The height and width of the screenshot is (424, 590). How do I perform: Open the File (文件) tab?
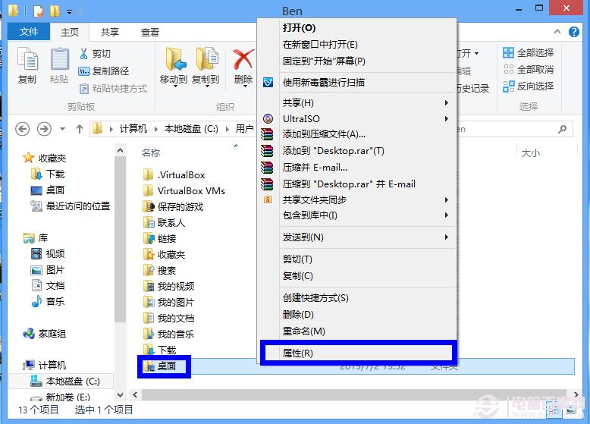29,32
